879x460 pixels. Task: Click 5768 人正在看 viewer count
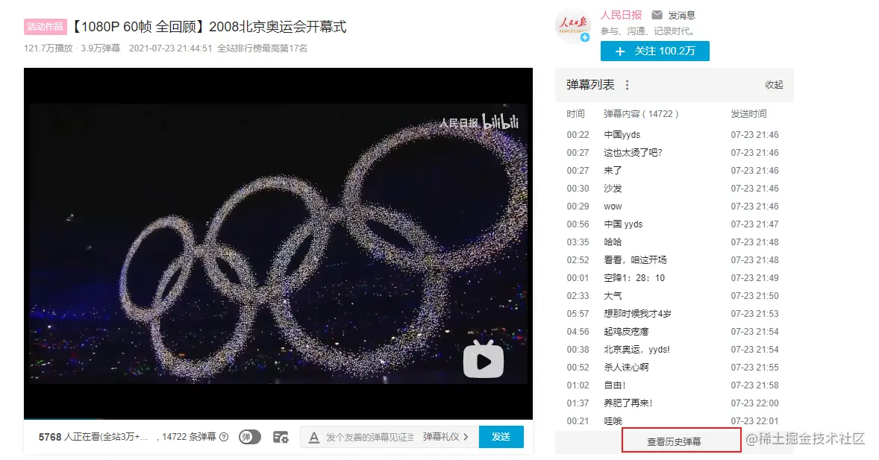coord(93,437)
